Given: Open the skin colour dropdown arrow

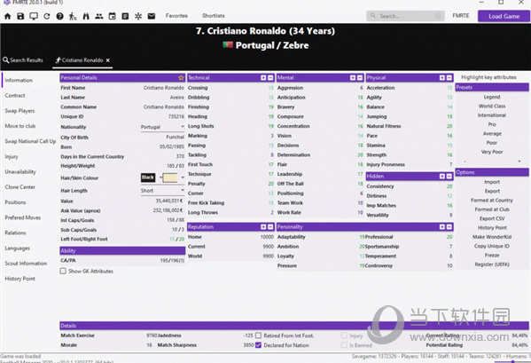Looking at the screenshot, I should tap(183, 178).
